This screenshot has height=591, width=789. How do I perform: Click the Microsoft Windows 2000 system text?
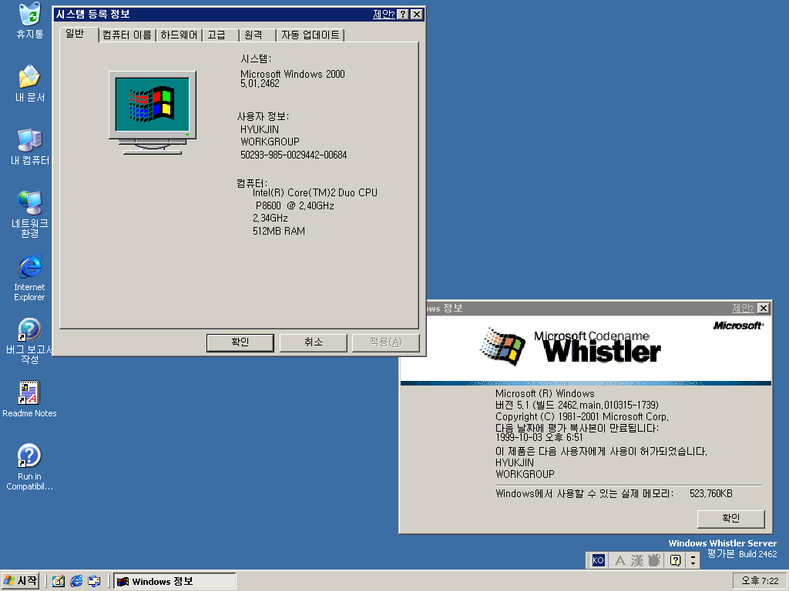[x=292, y=74]
